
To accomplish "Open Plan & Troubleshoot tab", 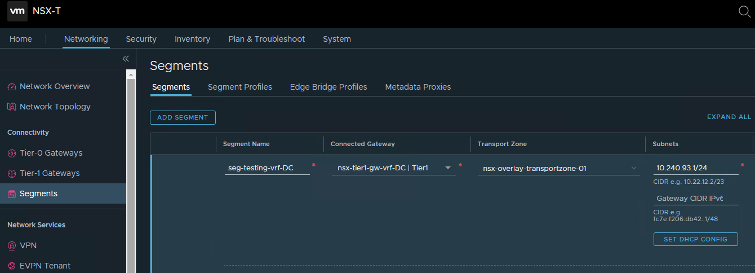I will 267,39.
